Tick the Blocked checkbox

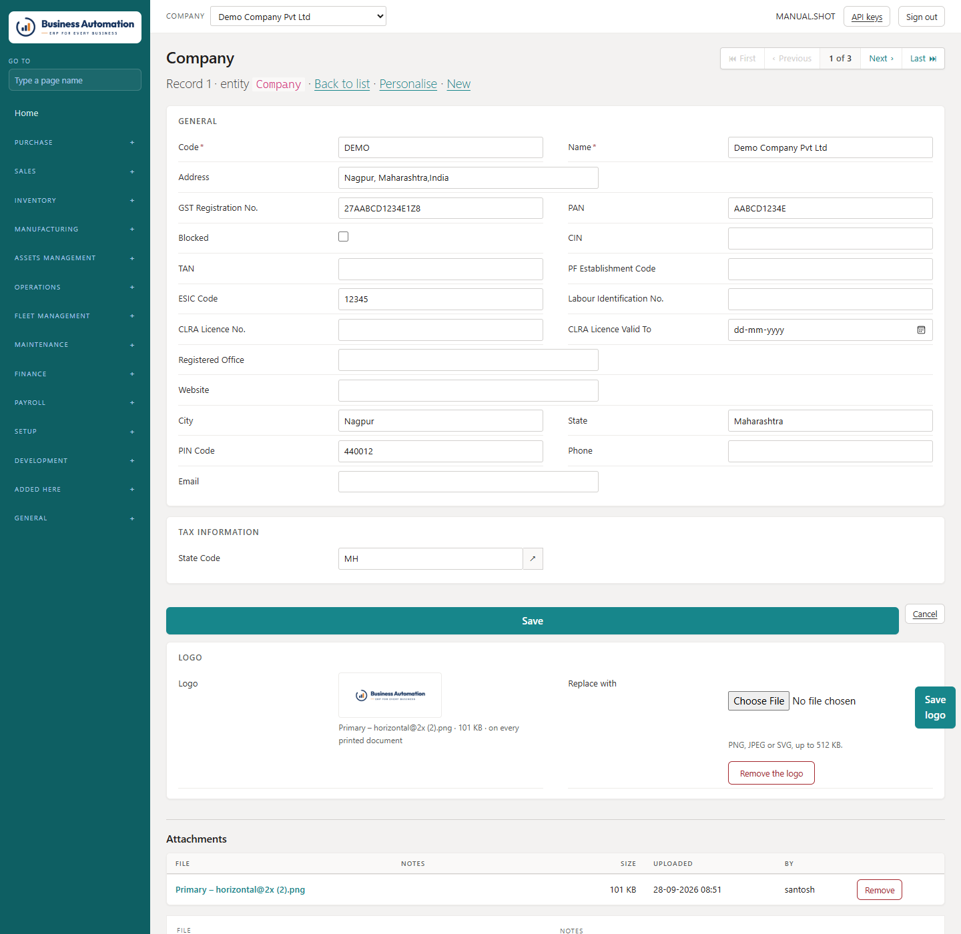click(343, 237)
